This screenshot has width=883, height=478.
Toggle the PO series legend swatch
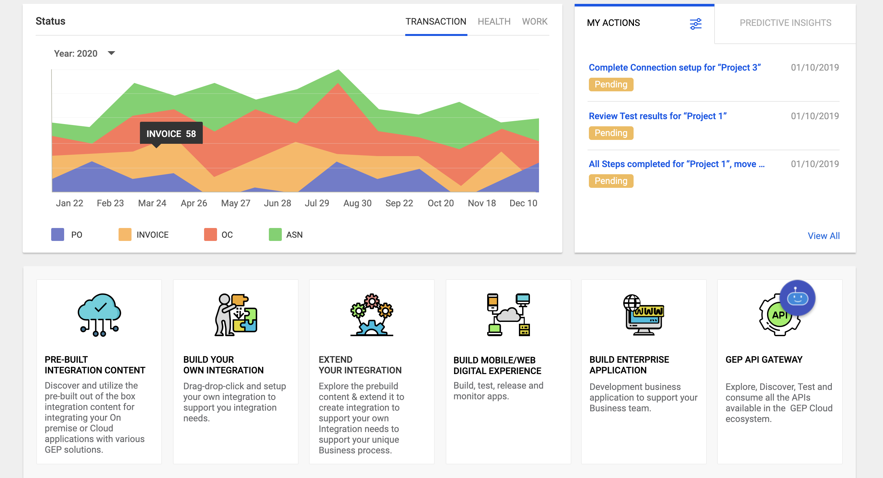tap(57, 234)
